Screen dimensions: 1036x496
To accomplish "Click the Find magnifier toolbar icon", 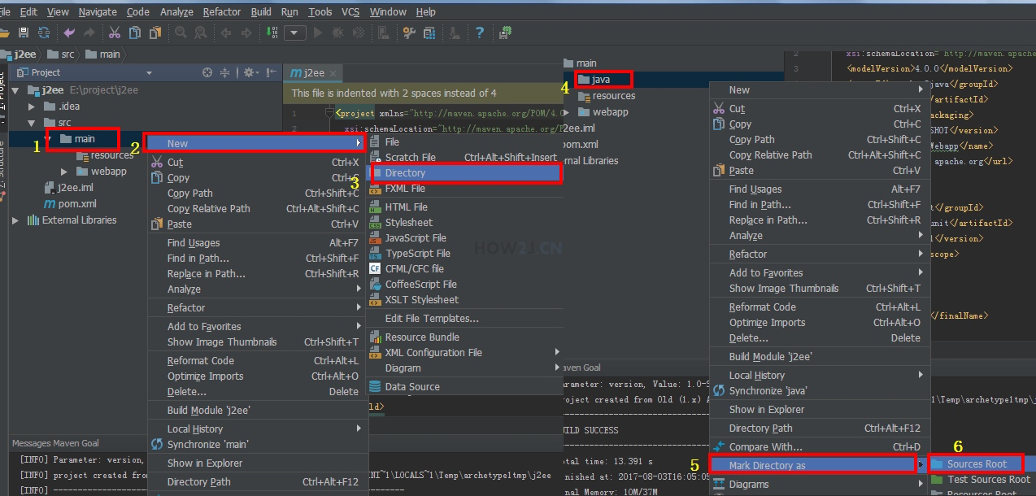I will click(181, 33).
